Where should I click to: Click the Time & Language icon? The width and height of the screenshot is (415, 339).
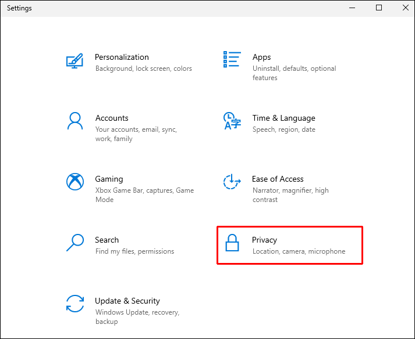tap(232, 121)
